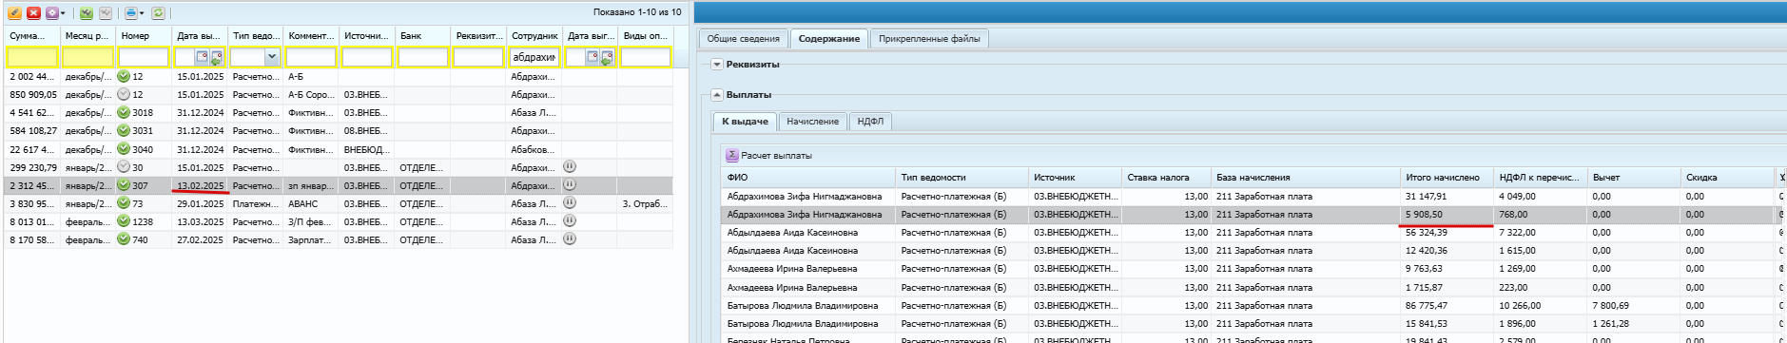Click the 'Сотрудник' filter field containing 'абдрахим'
This screenshot has height=343, width=1787.
point(534,57)
